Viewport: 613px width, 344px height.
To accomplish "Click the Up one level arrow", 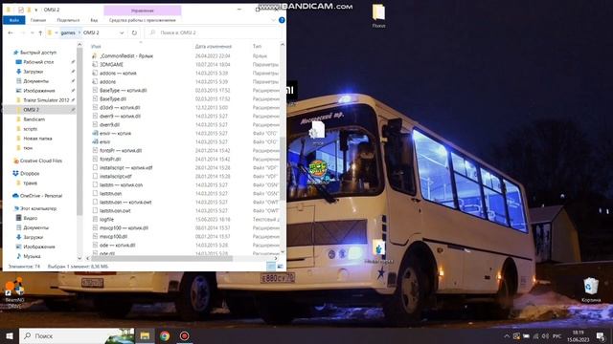I will [40, 32].
